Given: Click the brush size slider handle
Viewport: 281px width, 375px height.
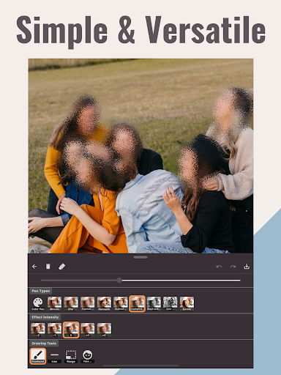Looking at the screenshot, I should (x=119, y=281).
